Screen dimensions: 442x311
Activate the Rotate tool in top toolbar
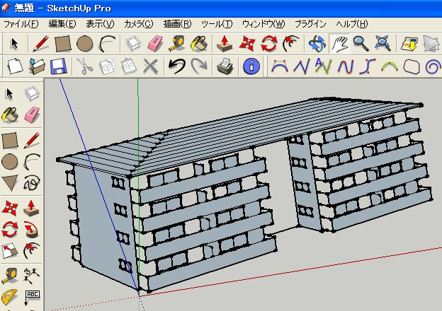[x=269, y=44]
